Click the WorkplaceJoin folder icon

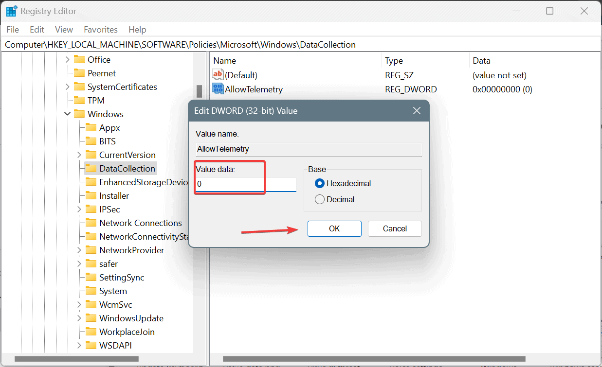[91, 332]
